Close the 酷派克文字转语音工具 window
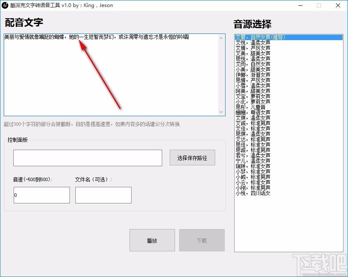348x277 pixels. tap(338, 5)
